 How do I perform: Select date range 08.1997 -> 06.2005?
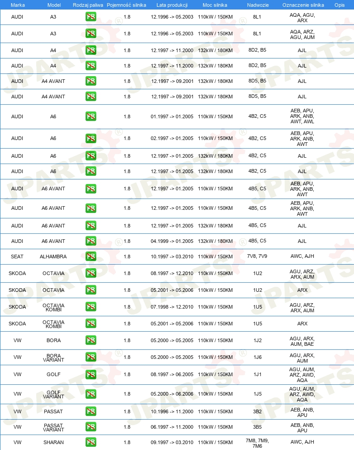coord(172,374)
